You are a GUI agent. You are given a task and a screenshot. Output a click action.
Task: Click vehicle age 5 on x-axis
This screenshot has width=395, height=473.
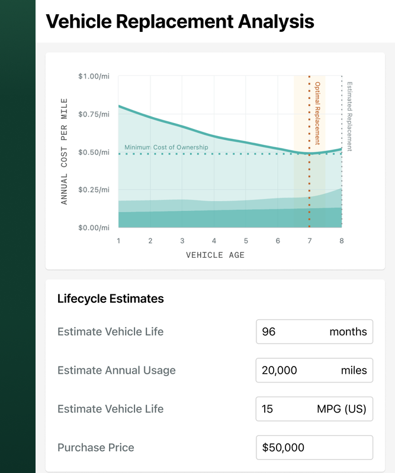pyautogui.click(x=246, y=241)
